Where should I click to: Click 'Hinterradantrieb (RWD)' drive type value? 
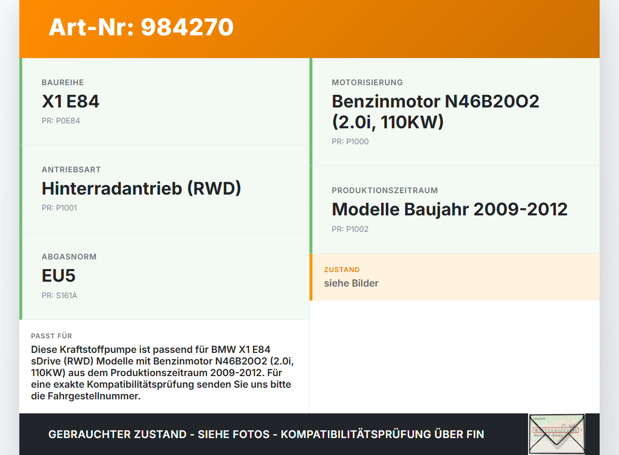click(141, 188)
